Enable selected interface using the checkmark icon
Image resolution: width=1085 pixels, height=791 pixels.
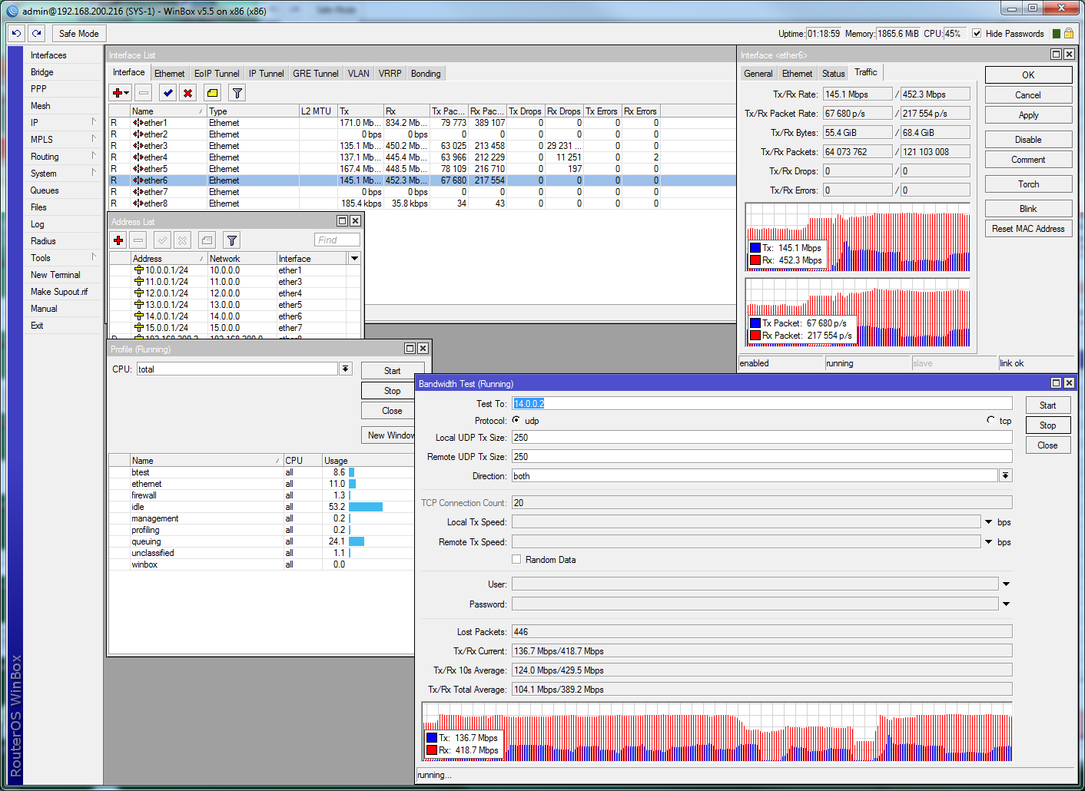(168, 92)
